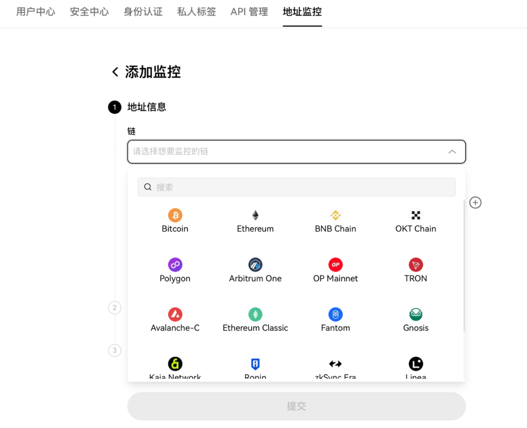Viewport: 527px width, 428px height.
Task: Click the OKT Chain label text
Action: click(x=416, y=229)
